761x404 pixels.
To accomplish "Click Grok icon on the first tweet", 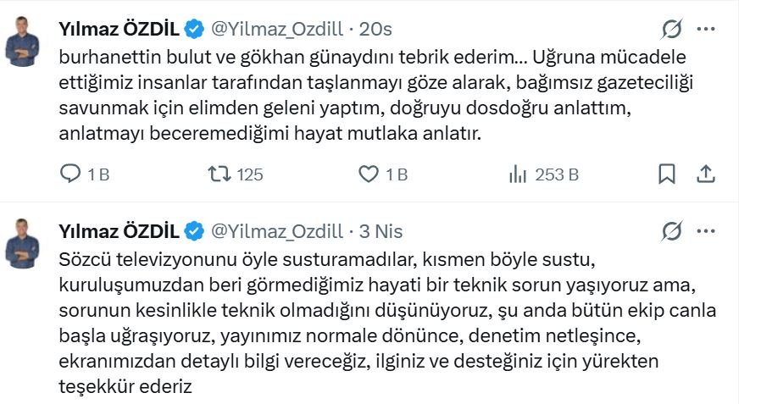I will 671,30.
